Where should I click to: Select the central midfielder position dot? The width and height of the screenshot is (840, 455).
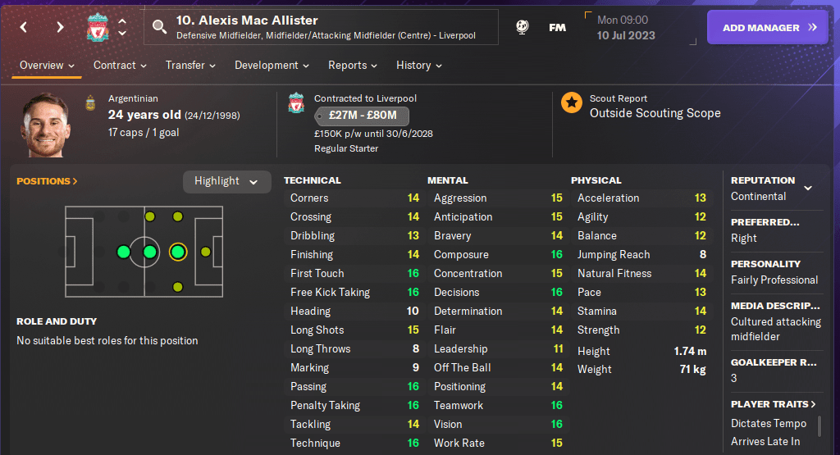(x=150, y=252)
